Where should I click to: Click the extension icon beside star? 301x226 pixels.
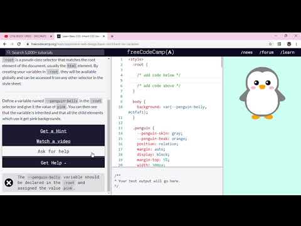pyautogui.click(x=279, y=44)
